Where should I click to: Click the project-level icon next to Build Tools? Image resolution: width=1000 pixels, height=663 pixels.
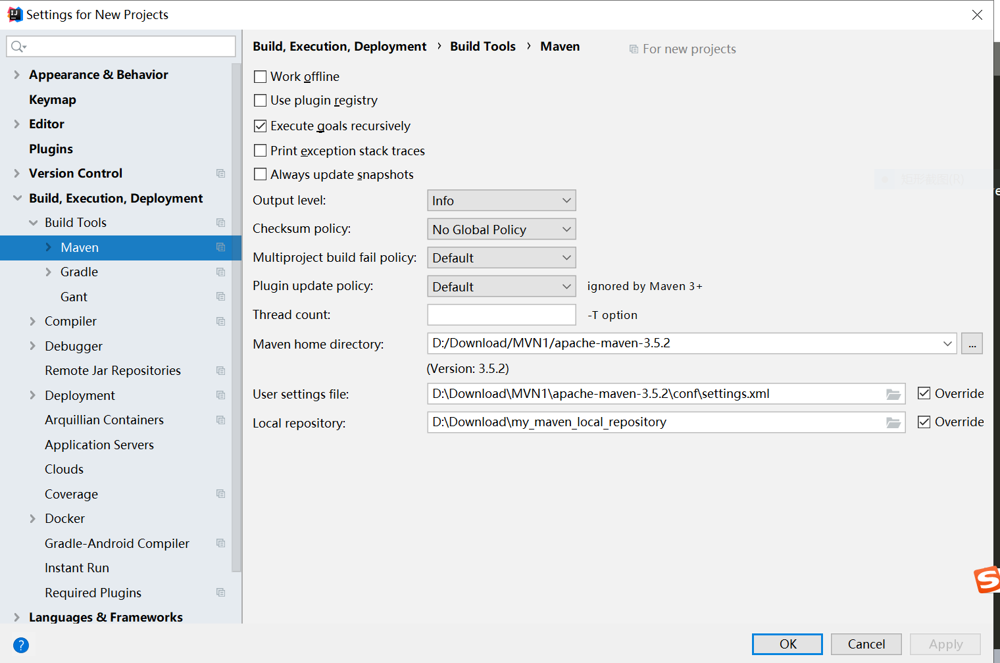click(x=220, y=223)
